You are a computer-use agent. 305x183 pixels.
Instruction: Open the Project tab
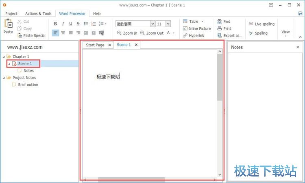pyautogui.click(x=11, y=13)
